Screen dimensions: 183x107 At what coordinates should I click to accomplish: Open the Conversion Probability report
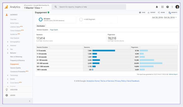point(18,72)
